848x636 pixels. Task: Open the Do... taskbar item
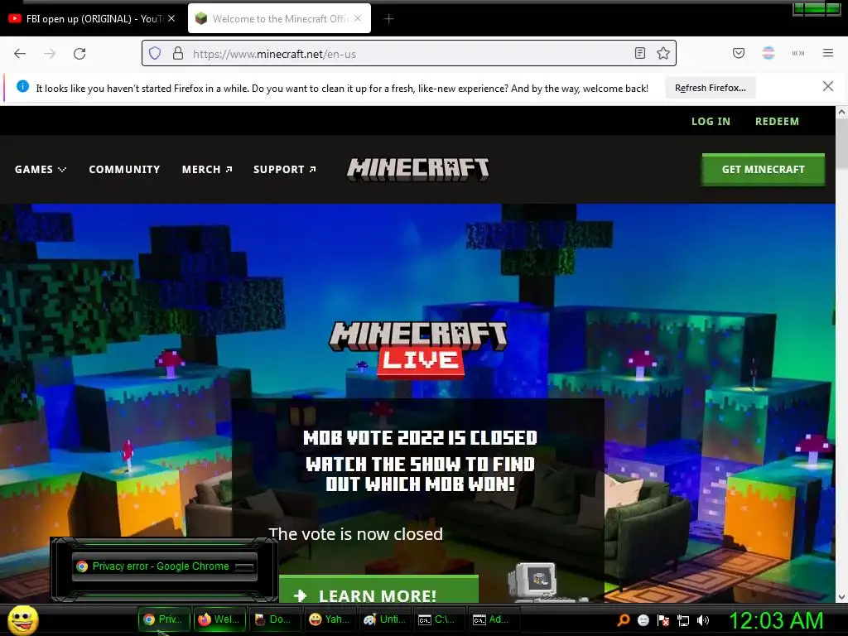[x=274, y=619]
